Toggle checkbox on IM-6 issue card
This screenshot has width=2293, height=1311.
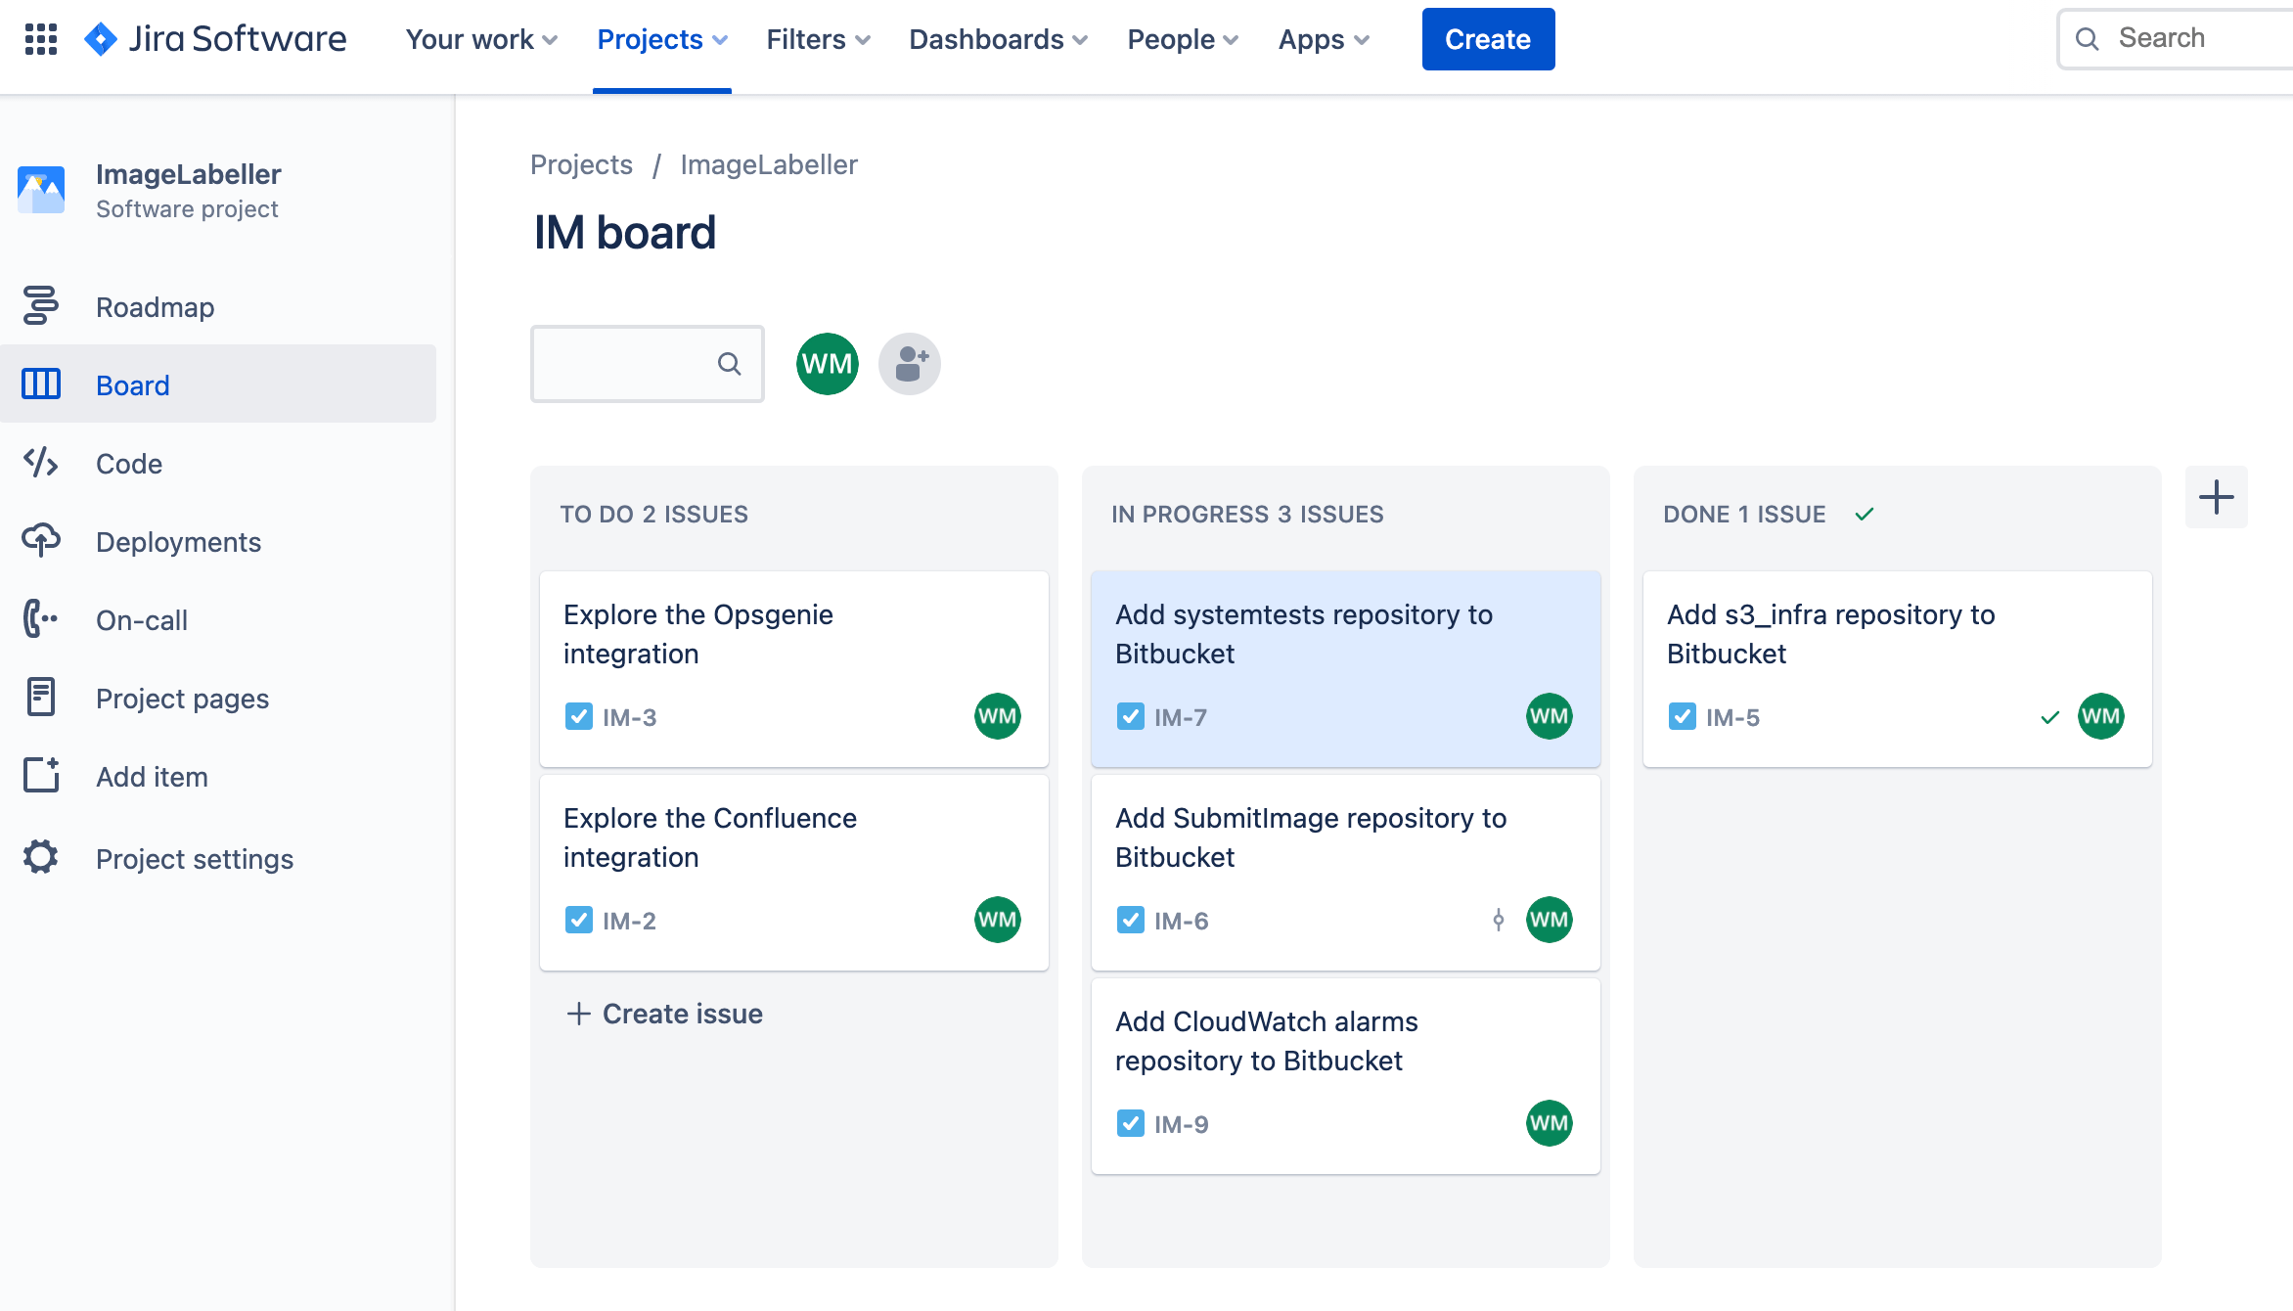(1131, 921)
